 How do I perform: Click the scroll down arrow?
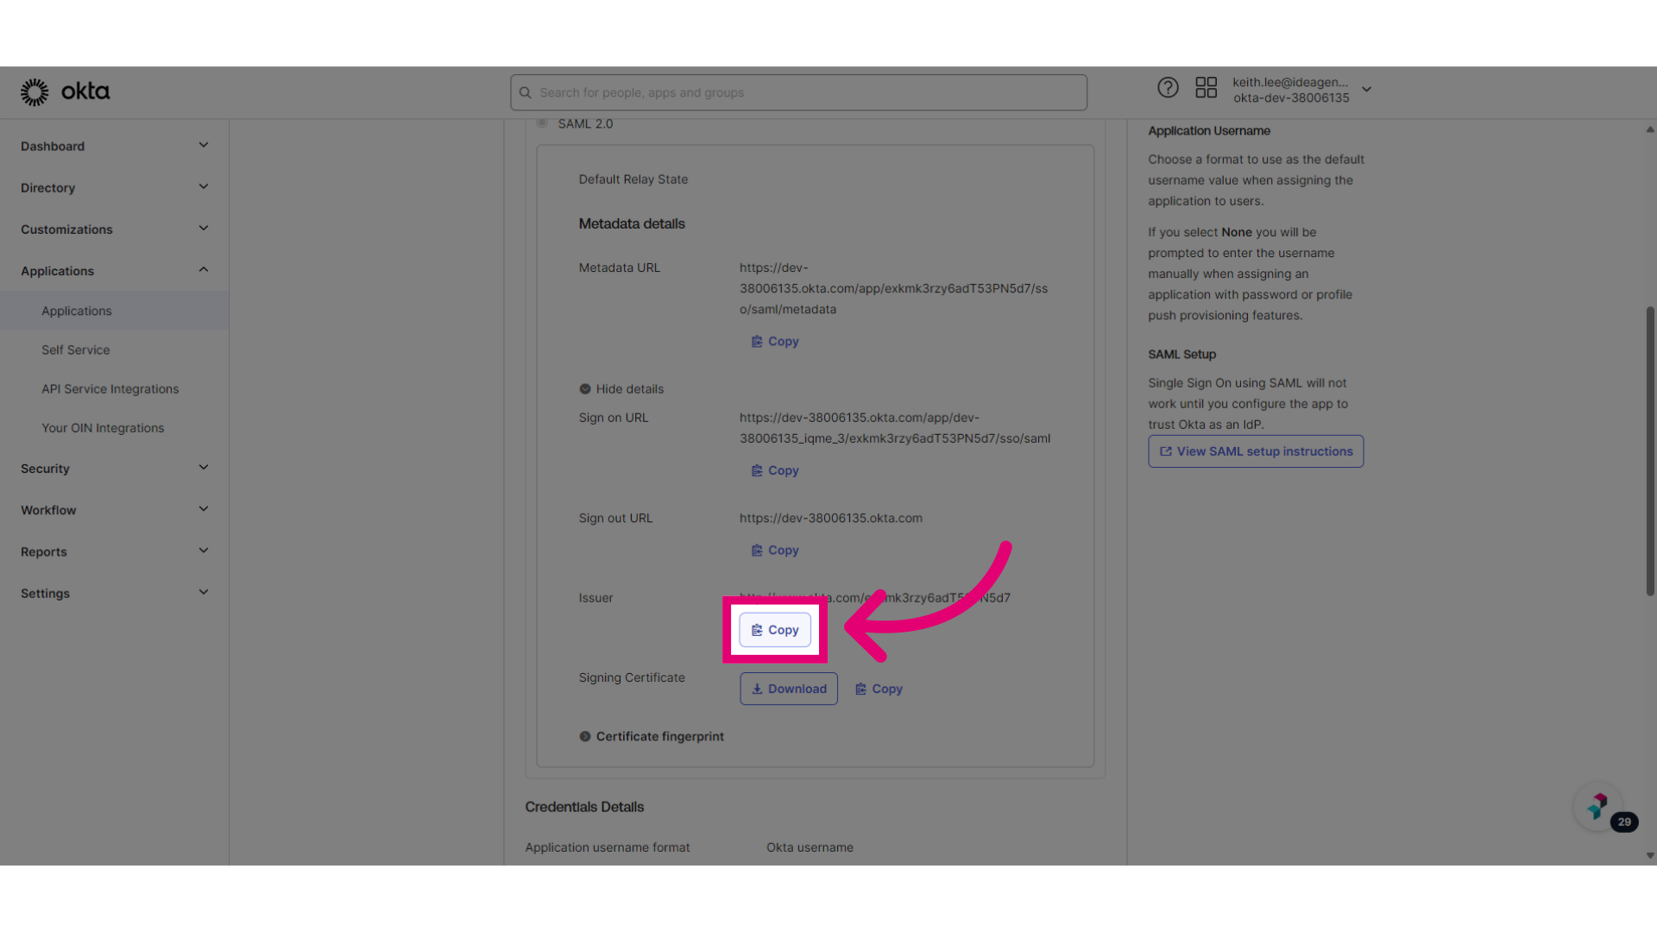pos(1650,856)
